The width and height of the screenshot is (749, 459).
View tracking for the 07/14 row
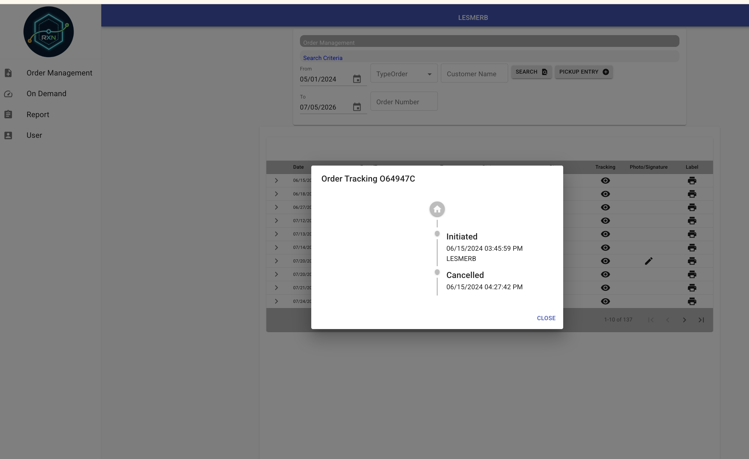[x=605, y=248]
